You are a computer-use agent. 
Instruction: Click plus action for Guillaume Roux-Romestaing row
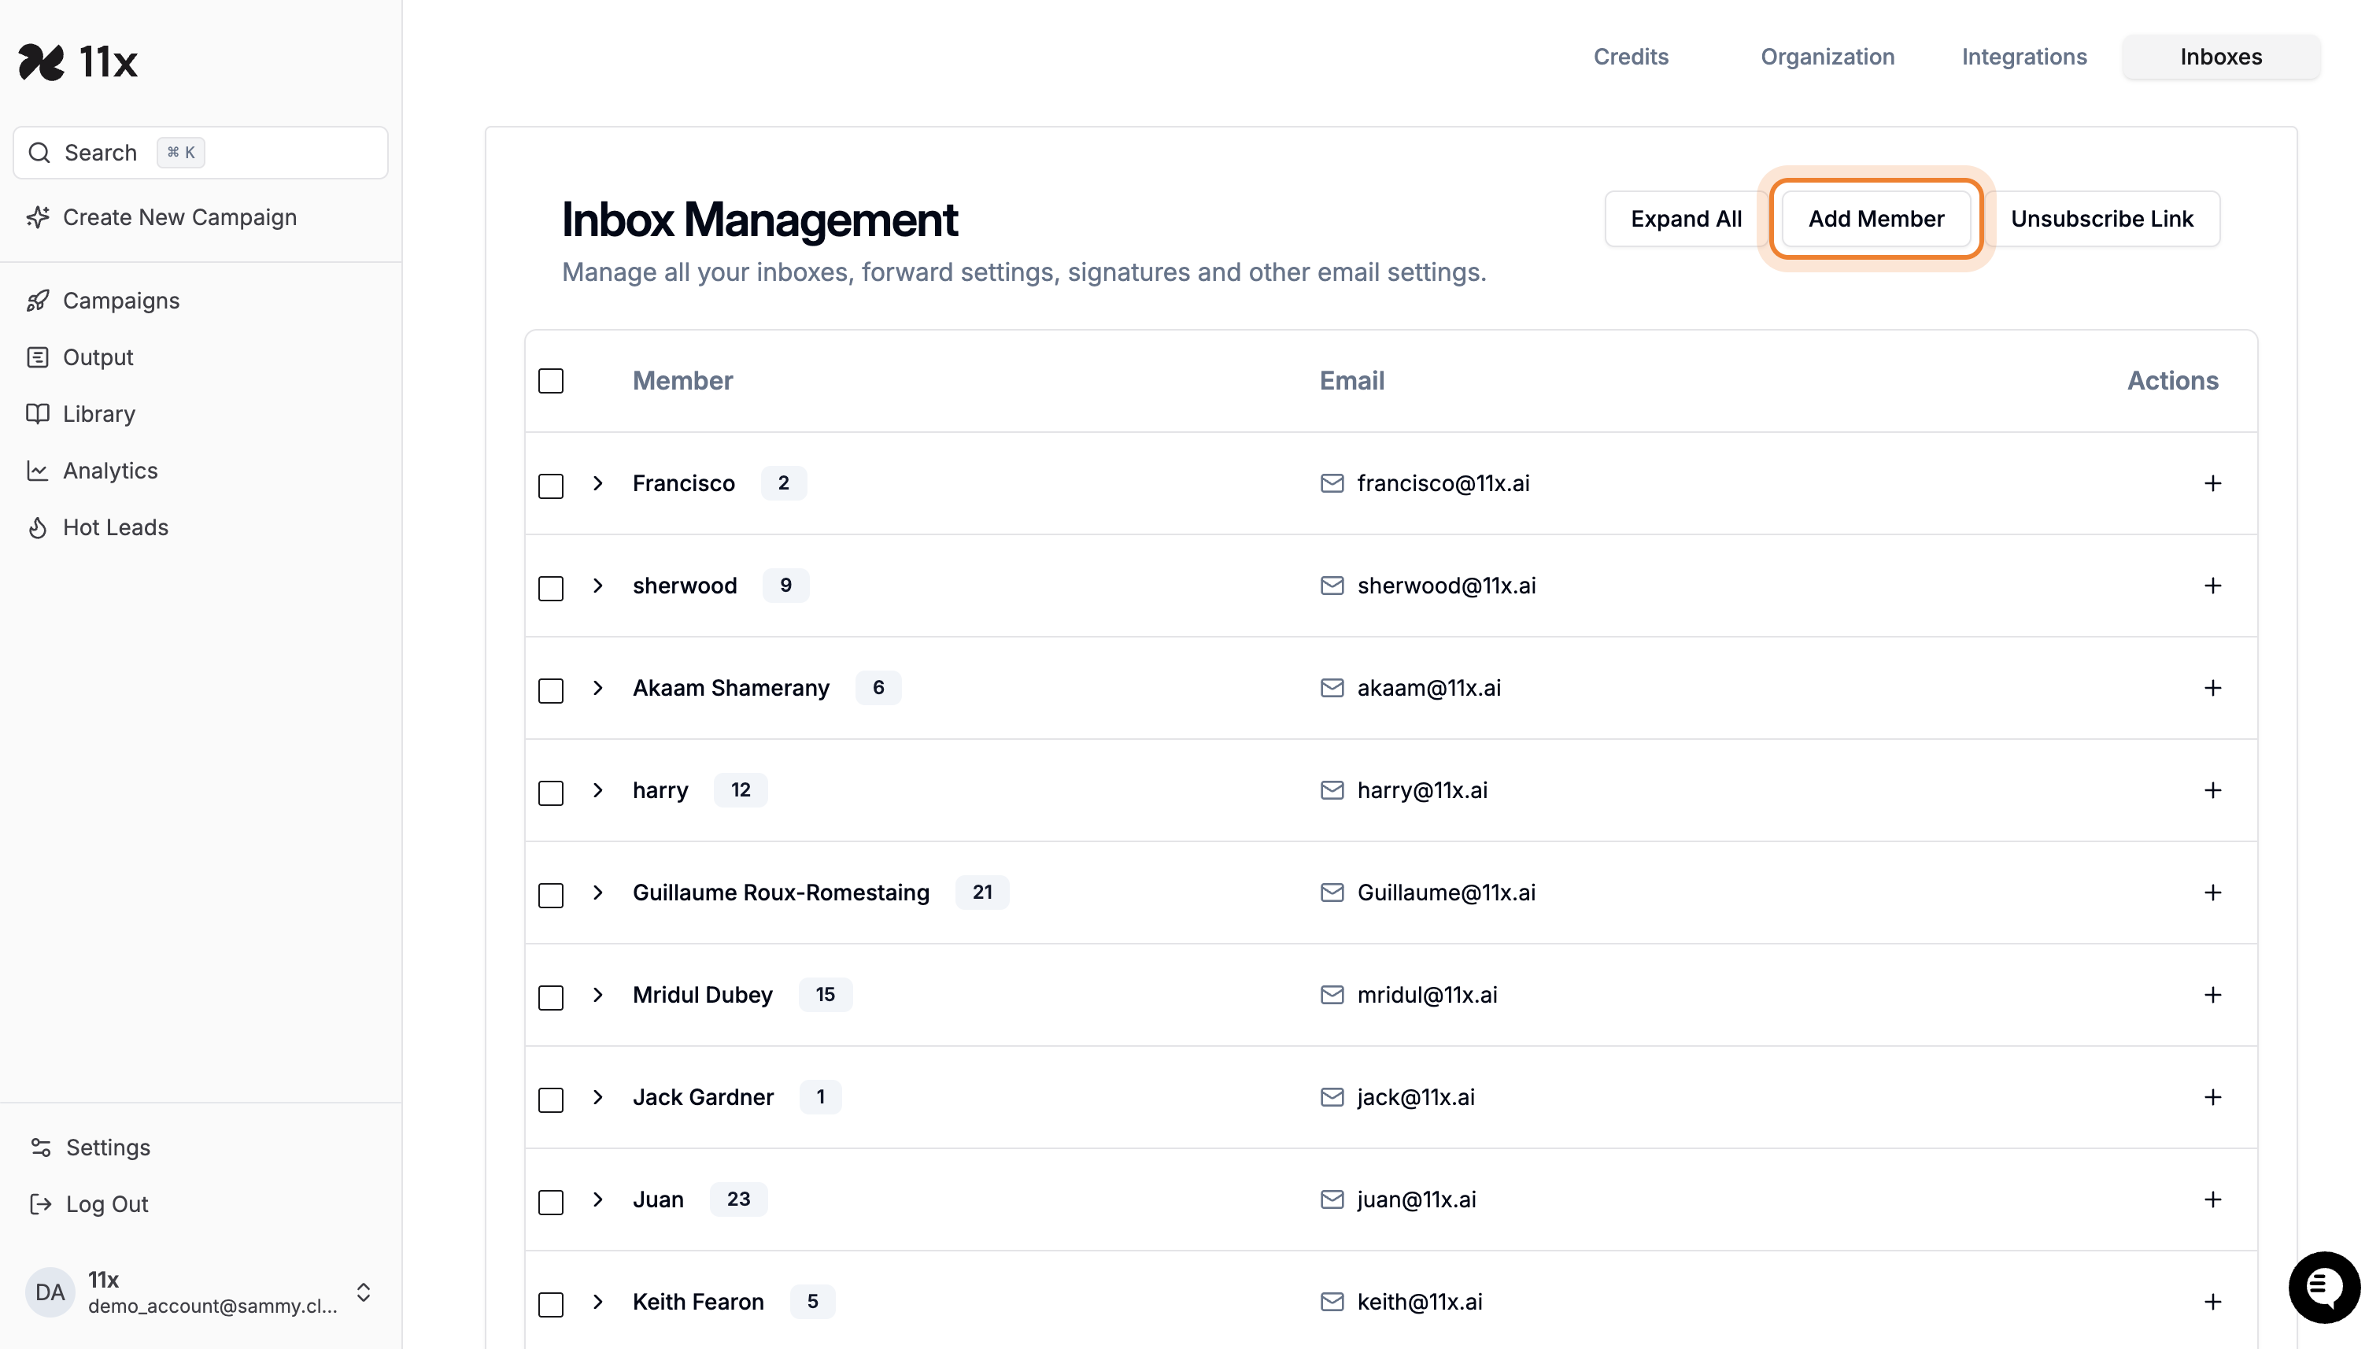2212,893
